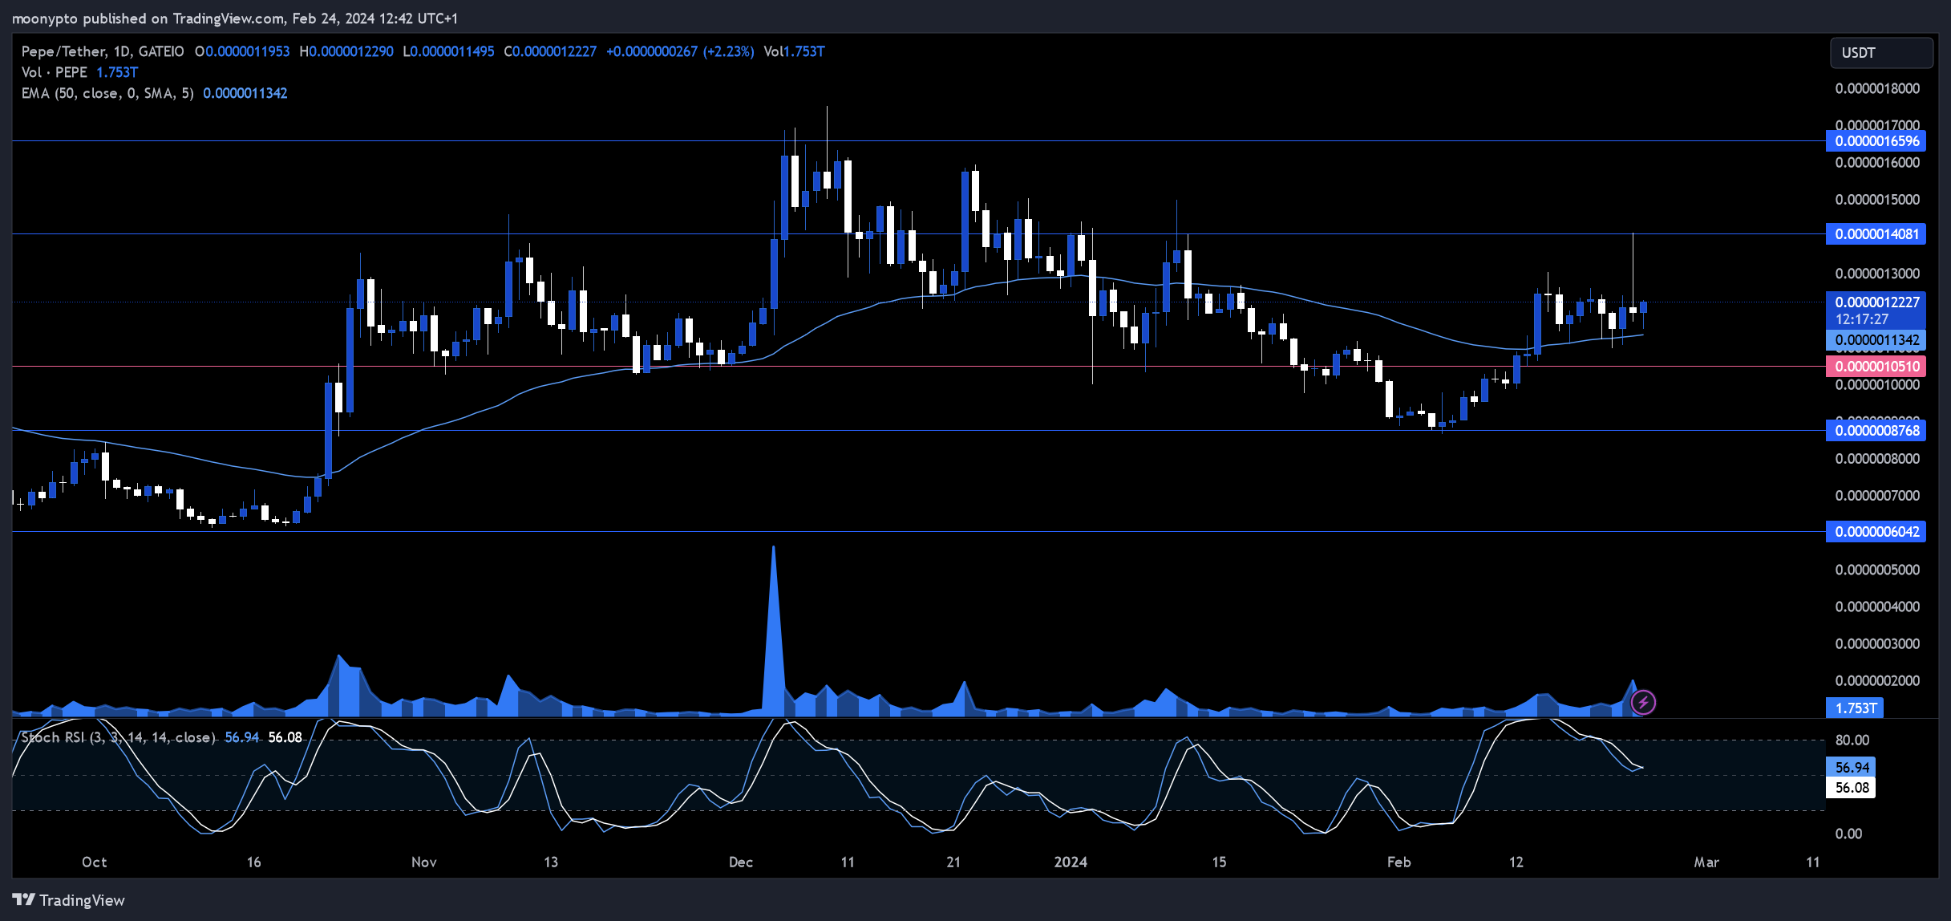Click the 0.00 Stoch RSI level label
Screen dimensions: 1951x921
pos(1849,834)
